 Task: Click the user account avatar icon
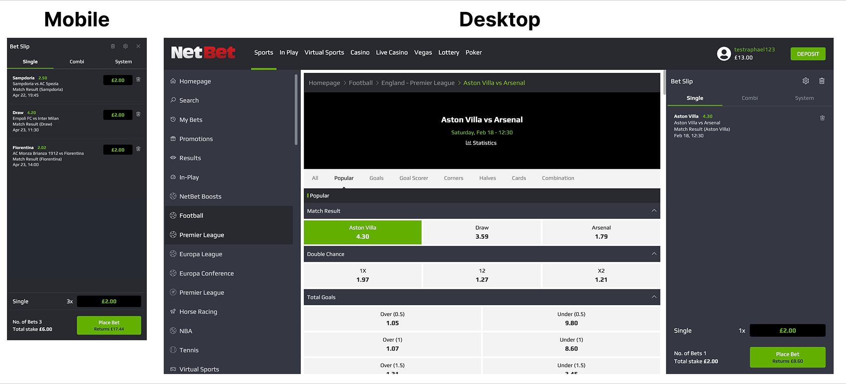click(x=724, y=54)
